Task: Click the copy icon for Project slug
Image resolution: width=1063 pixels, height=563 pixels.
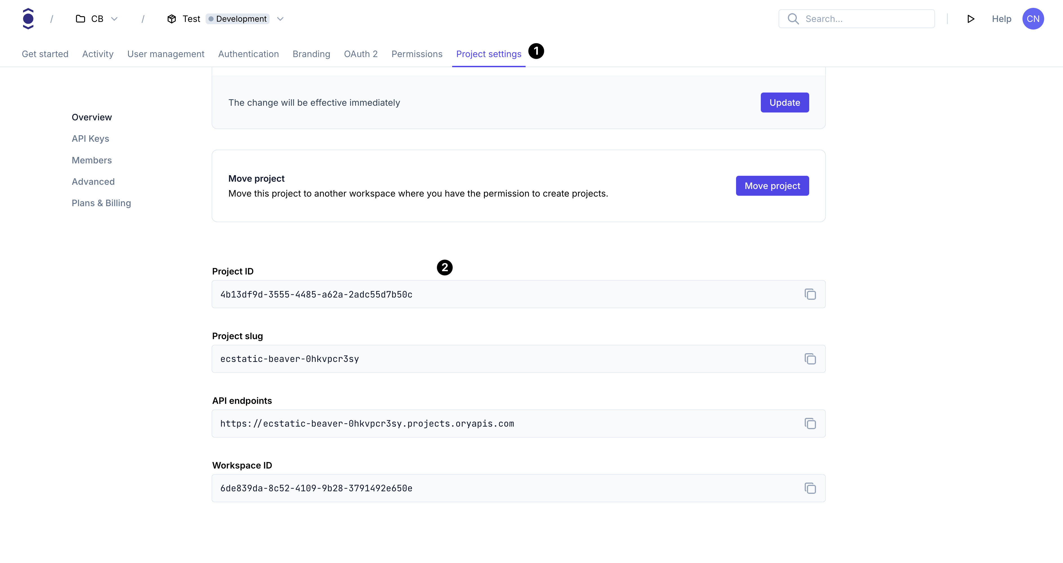Action: [x=810, y=359]
